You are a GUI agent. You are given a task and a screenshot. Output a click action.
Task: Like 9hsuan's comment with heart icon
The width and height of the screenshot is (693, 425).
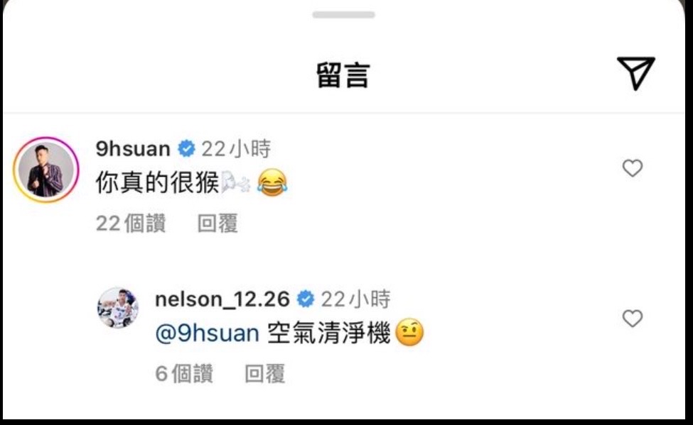tap(633, 168)
